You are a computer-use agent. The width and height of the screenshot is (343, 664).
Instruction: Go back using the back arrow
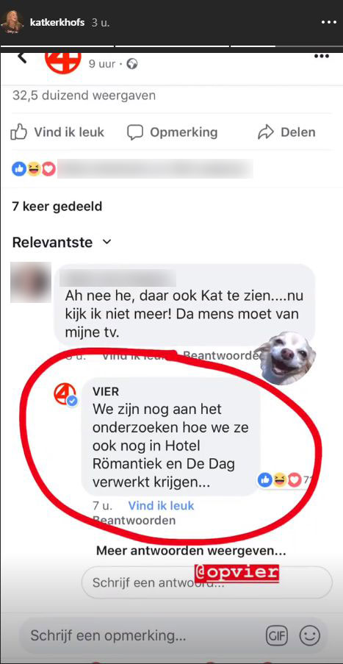tap(22, 57)
